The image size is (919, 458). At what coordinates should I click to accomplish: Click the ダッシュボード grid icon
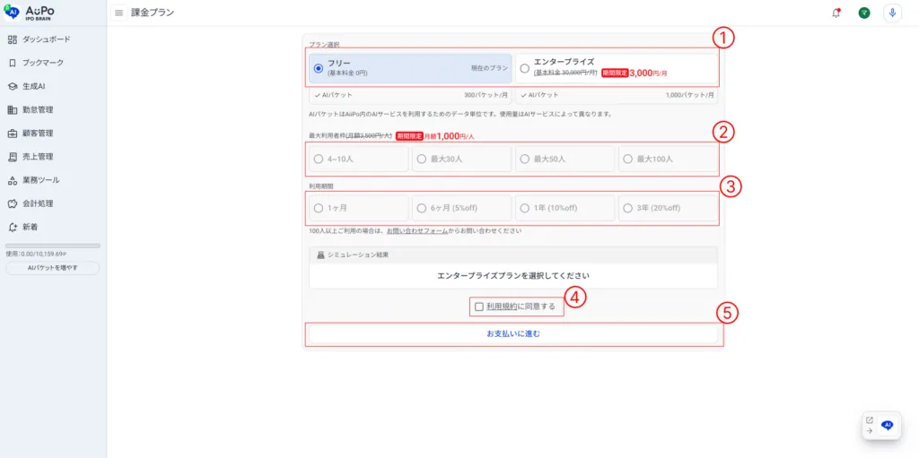13,39
